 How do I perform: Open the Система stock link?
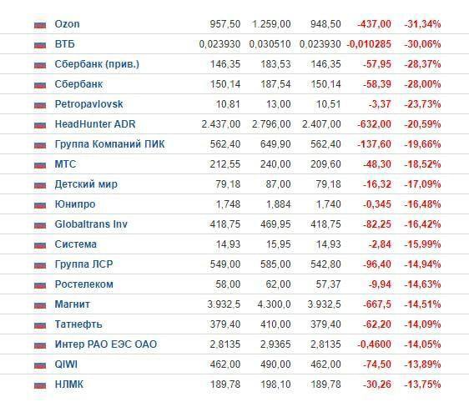[76, 244]
